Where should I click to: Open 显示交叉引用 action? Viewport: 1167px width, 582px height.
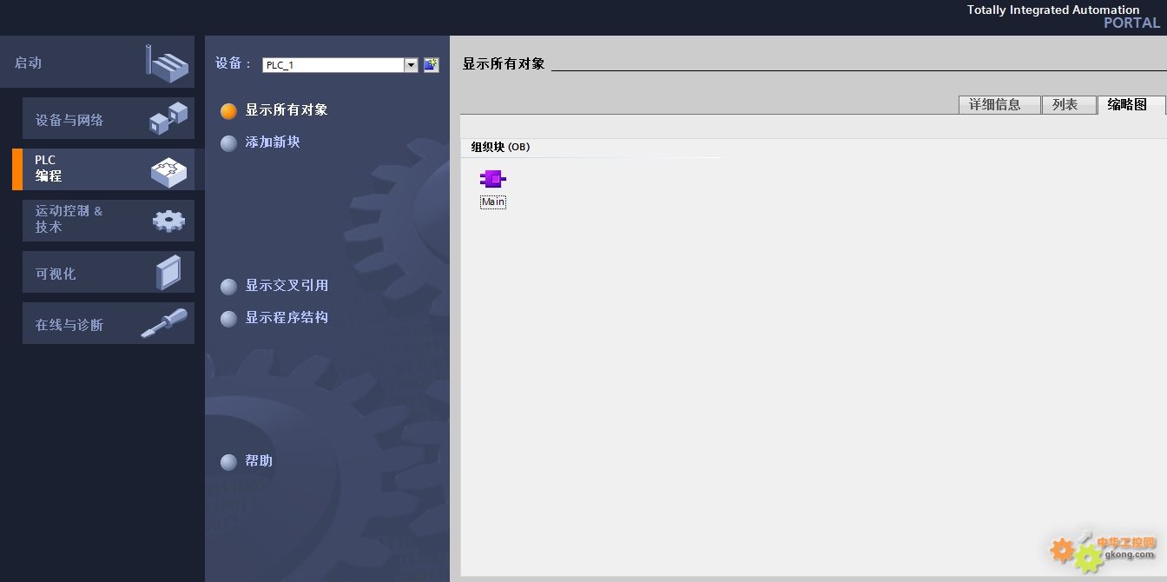point(287,286)
